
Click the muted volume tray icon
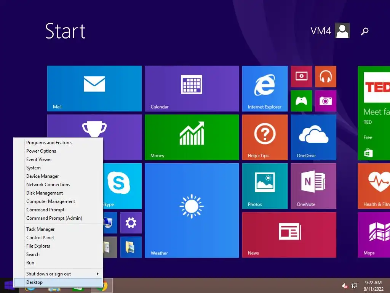(x=345, y=286)
